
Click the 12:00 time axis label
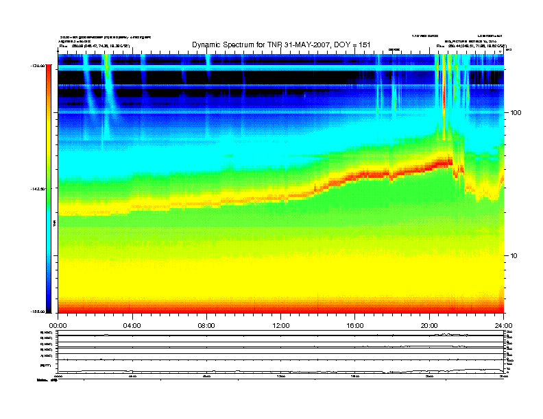click(x=281, y=326)
